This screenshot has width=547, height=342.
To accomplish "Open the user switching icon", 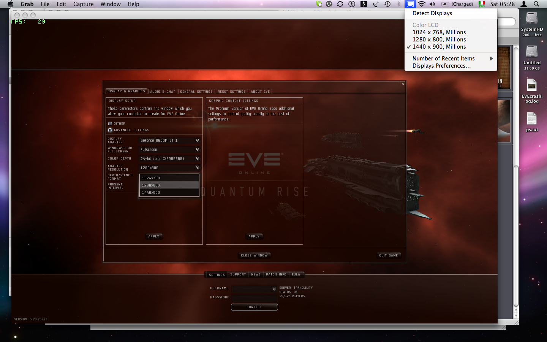I will point(524,4).
